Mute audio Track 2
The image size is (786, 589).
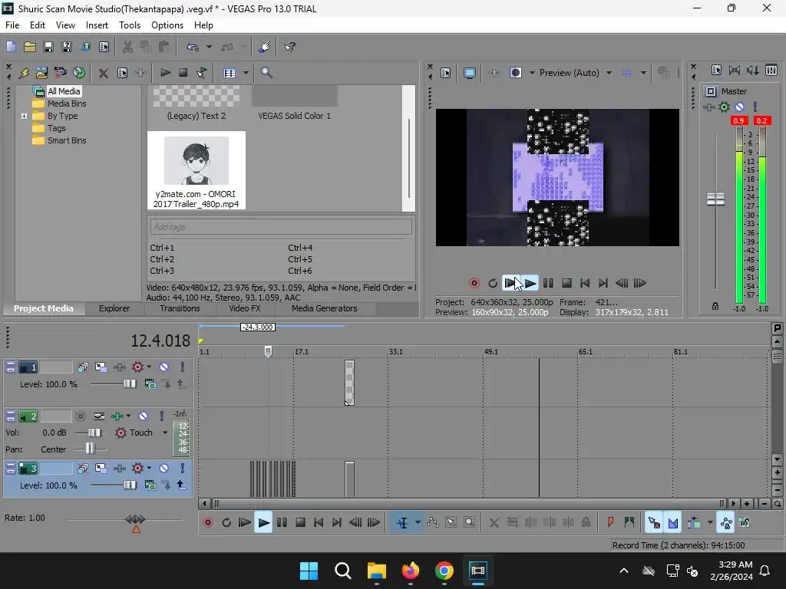click(x=143, y=416)
